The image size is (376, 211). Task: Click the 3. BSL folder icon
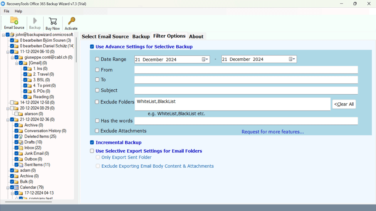point(30,80)
